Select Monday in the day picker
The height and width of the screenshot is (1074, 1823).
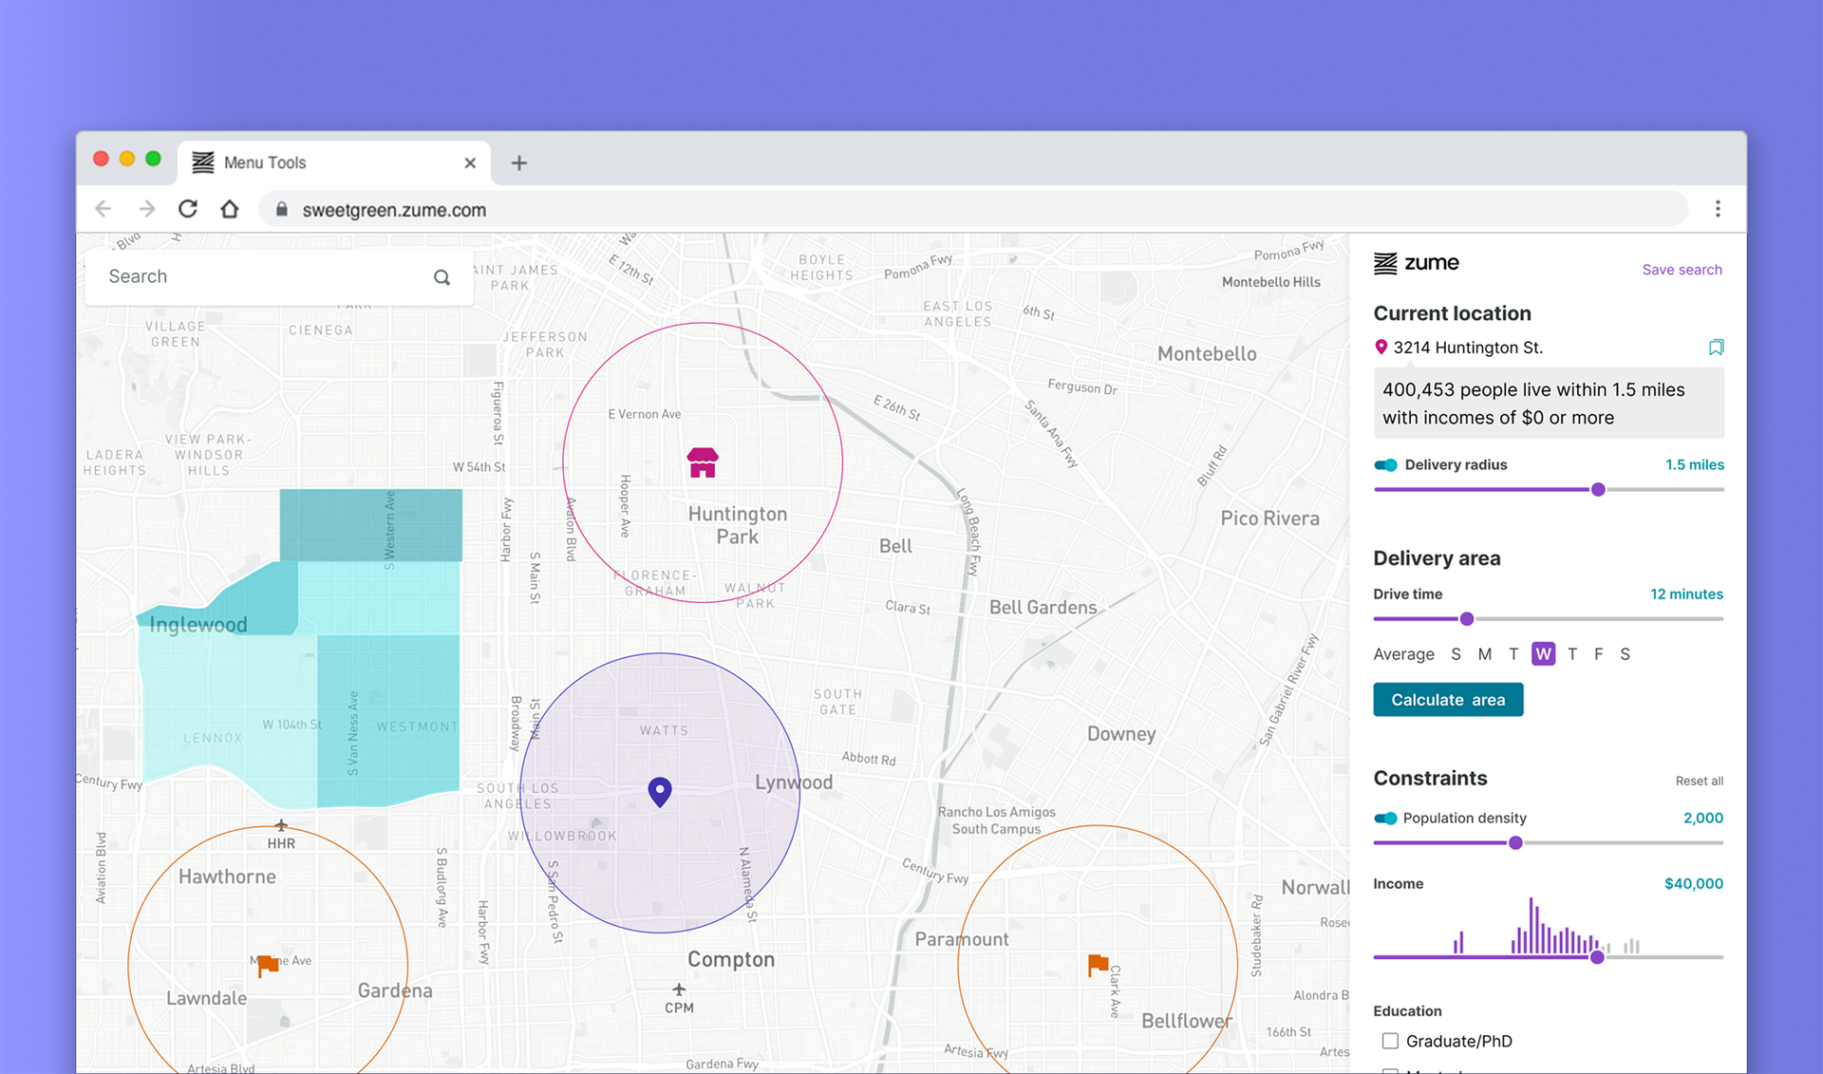point(1485,654)
